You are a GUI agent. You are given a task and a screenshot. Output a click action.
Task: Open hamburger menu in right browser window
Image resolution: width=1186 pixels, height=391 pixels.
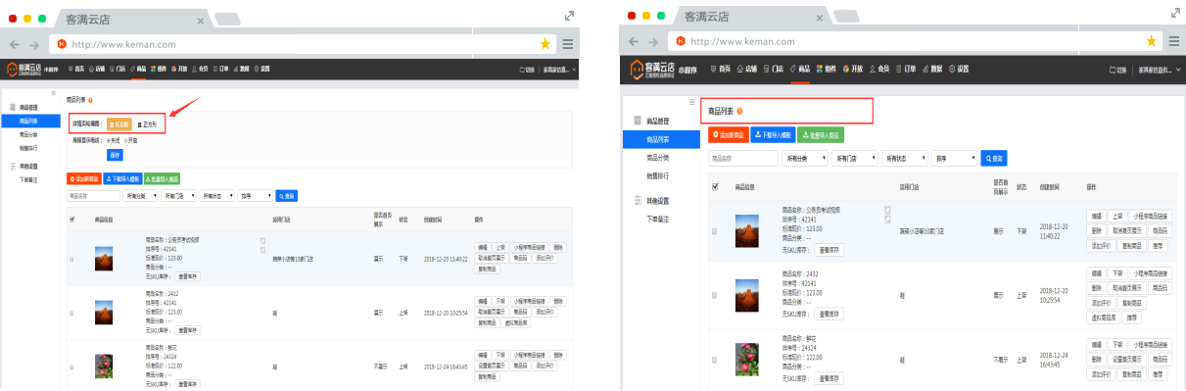click(x=1173, y=41)
